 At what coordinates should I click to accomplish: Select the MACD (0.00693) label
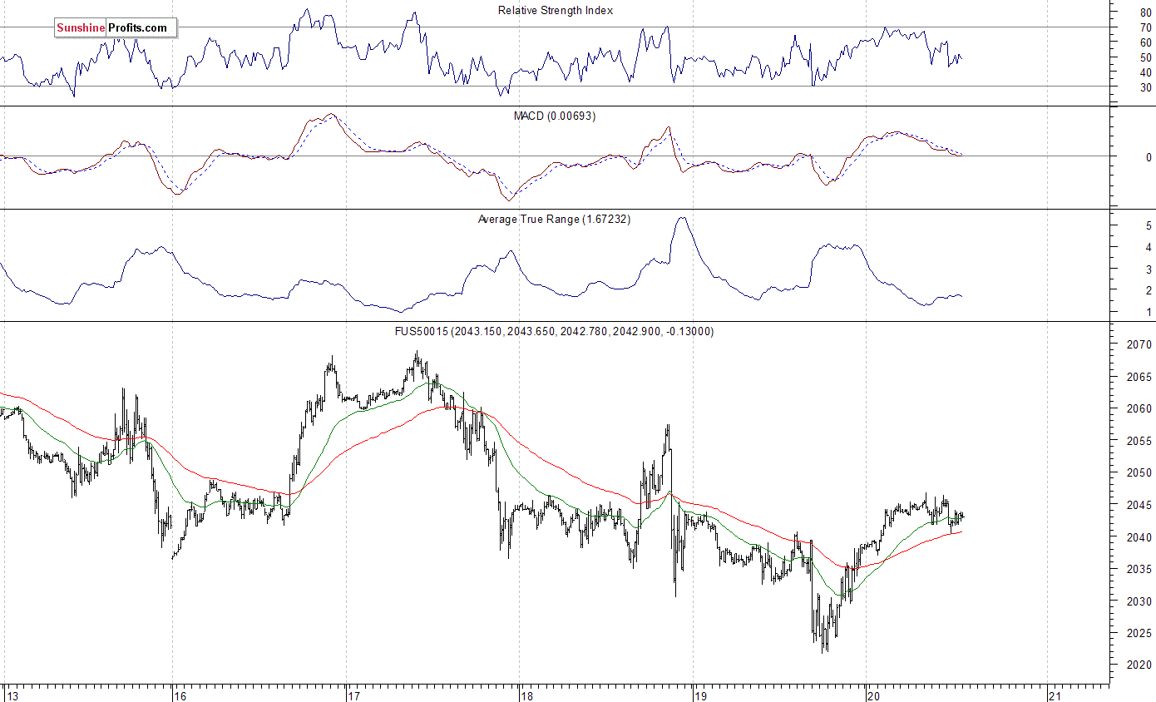point(555,116)
